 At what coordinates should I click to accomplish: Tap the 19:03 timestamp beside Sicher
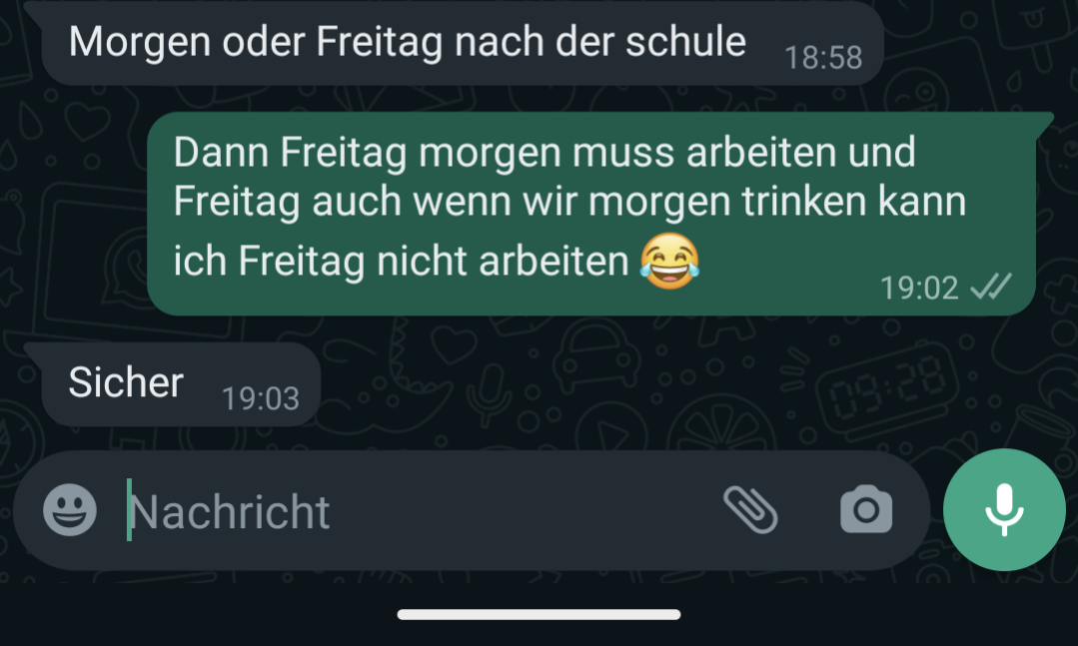pos(261,398)
